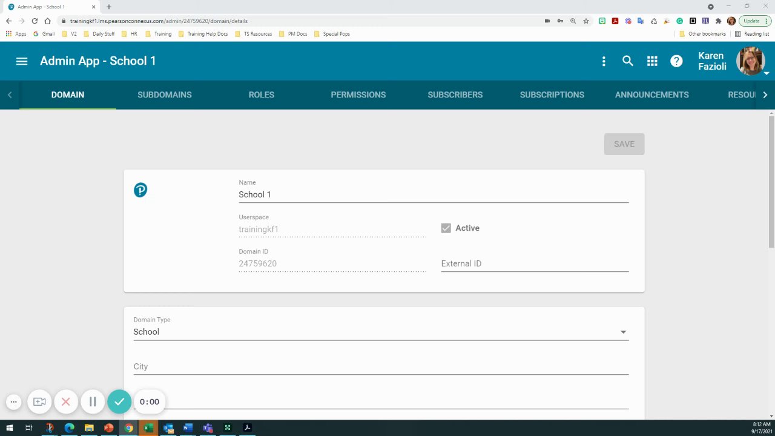Open Chrome tab search dropdown
The height and width of the screenshot is (436, 775).
[x=711, y=6]
